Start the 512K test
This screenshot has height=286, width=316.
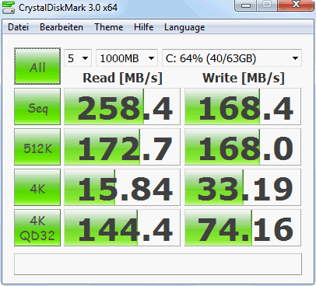tap(37, 147)
